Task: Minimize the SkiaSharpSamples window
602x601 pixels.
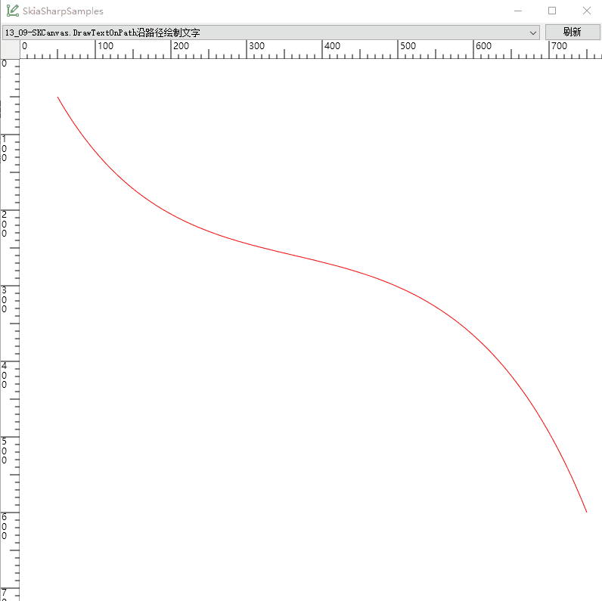Action: (x=518, y=11)
